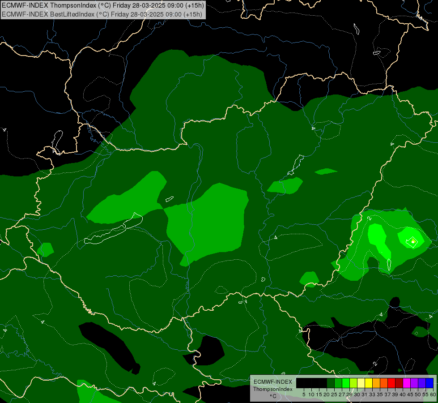Select the violet 50–55 legend swatch

[422, 383]
